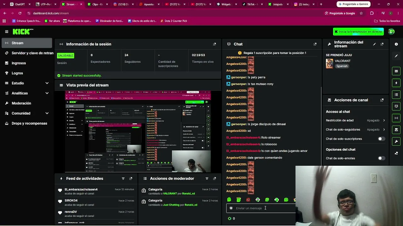
Task: Toggle Chat de solo-emotes switch
Action: [381, 158]
